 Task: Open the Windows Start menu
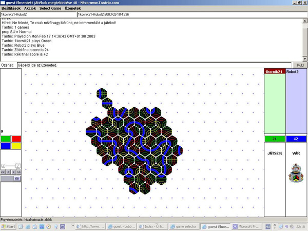coord(9,226)
